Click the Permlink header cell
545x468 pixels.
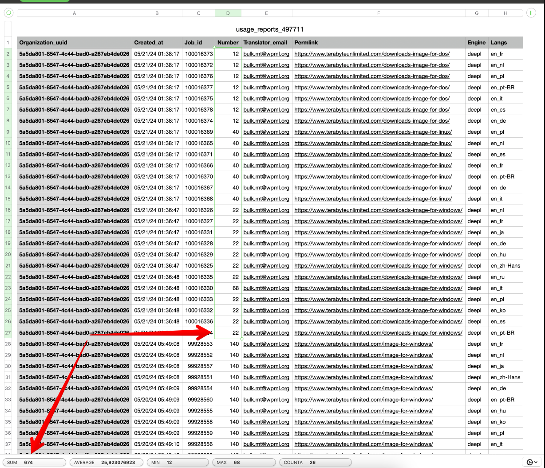pyautogui.click(x=379, y=43)
